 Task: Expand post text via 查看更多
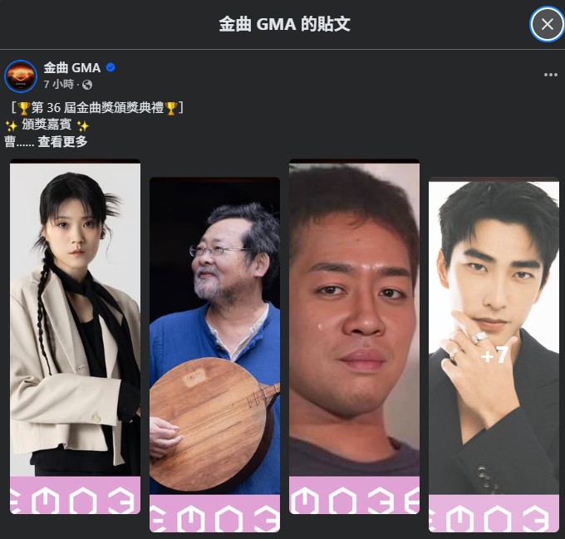click(62, 141)
